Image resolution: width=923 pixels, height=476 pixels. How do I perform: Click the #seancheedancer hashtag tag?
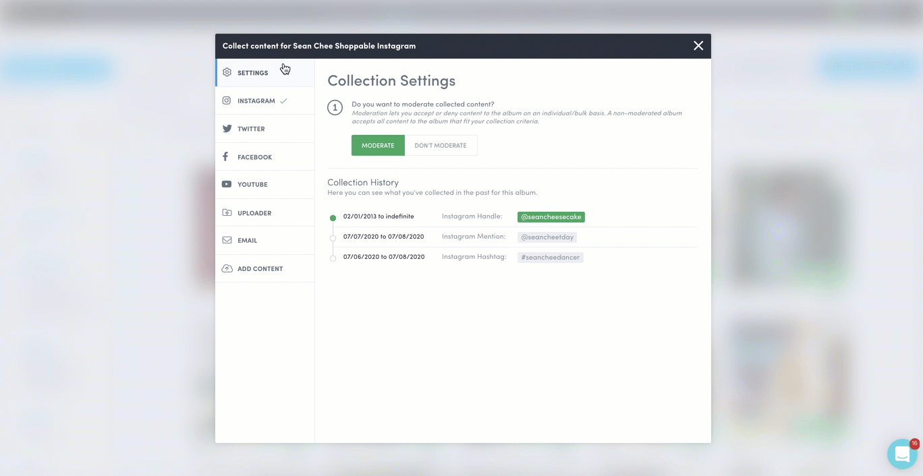click(550, 258)
